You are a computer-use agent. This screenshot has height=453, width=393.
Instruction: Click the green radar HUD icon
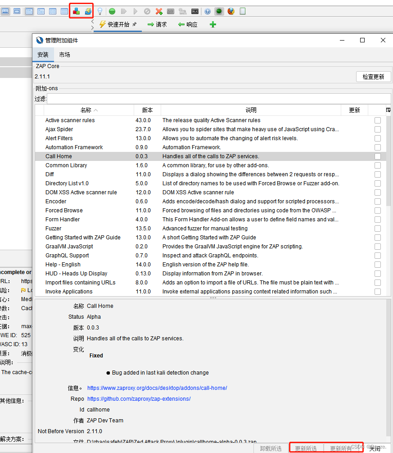[219, 11]
